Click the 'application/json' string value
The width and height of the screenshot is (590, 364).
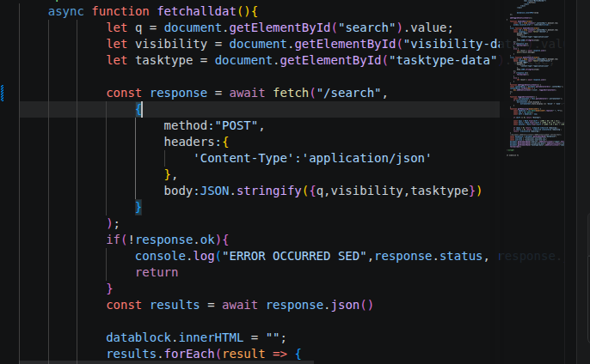click(x=367, y=158)
